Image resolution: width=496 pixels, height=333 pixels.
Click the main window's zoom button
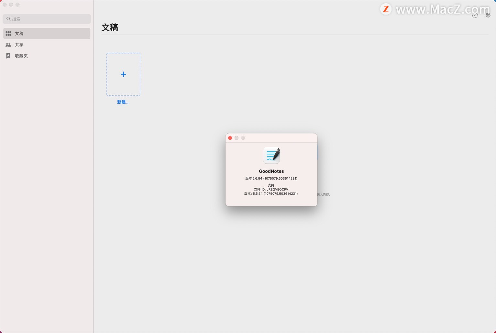(17, 5)
